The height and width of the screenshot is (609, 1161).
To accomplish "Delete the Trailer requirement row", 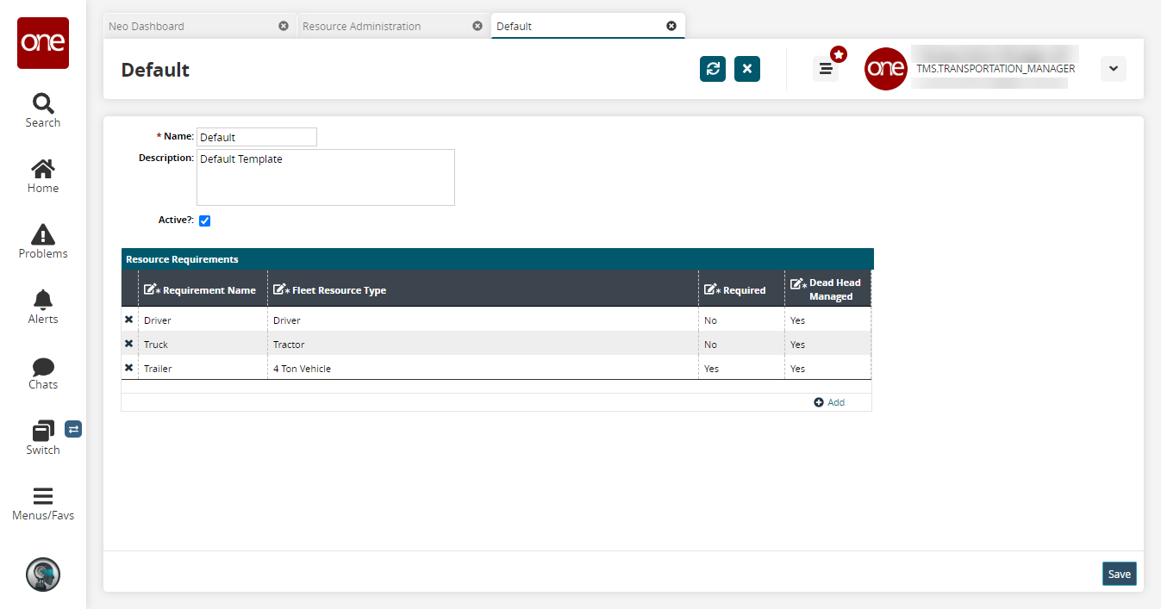I will (x=129, y=368).
